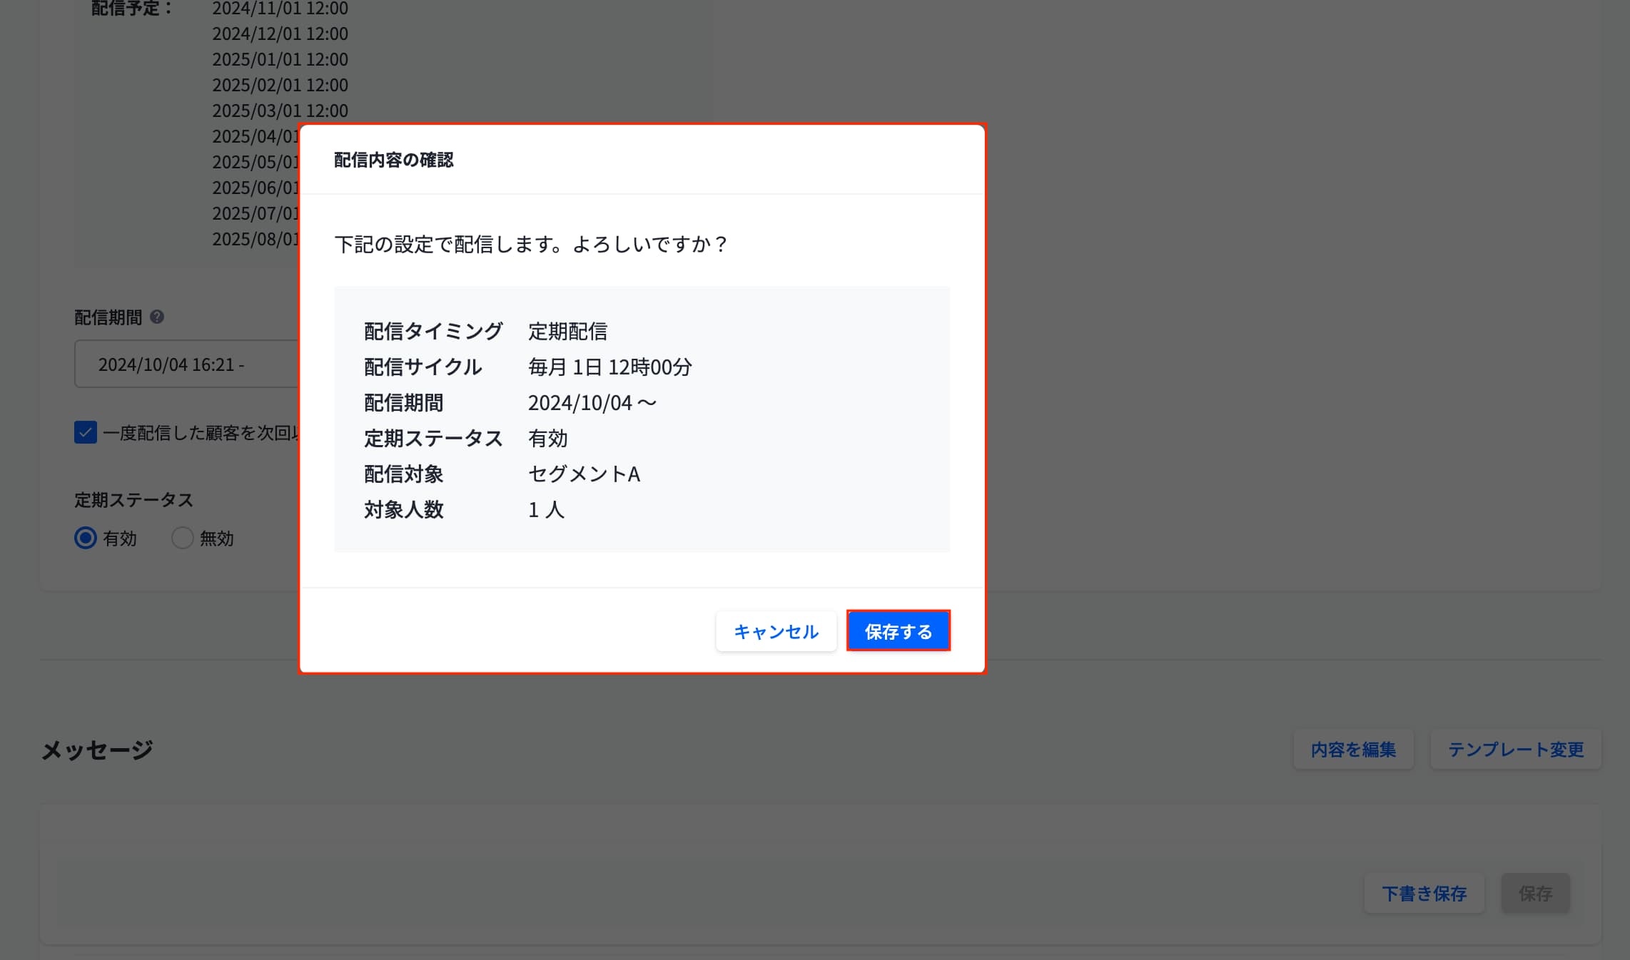Click the 保存する button in dialog
1630x960 pixels.
click(x=898, y=631)
